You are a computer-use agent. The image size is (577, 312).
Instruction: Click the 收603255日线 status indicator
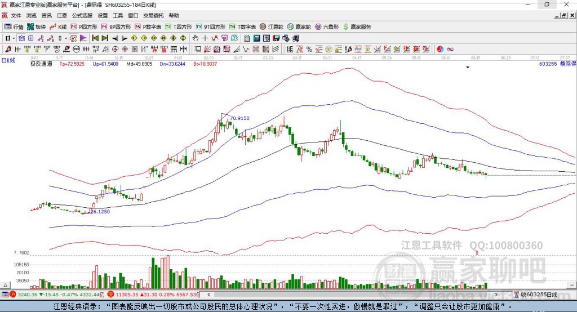point(535,295)
